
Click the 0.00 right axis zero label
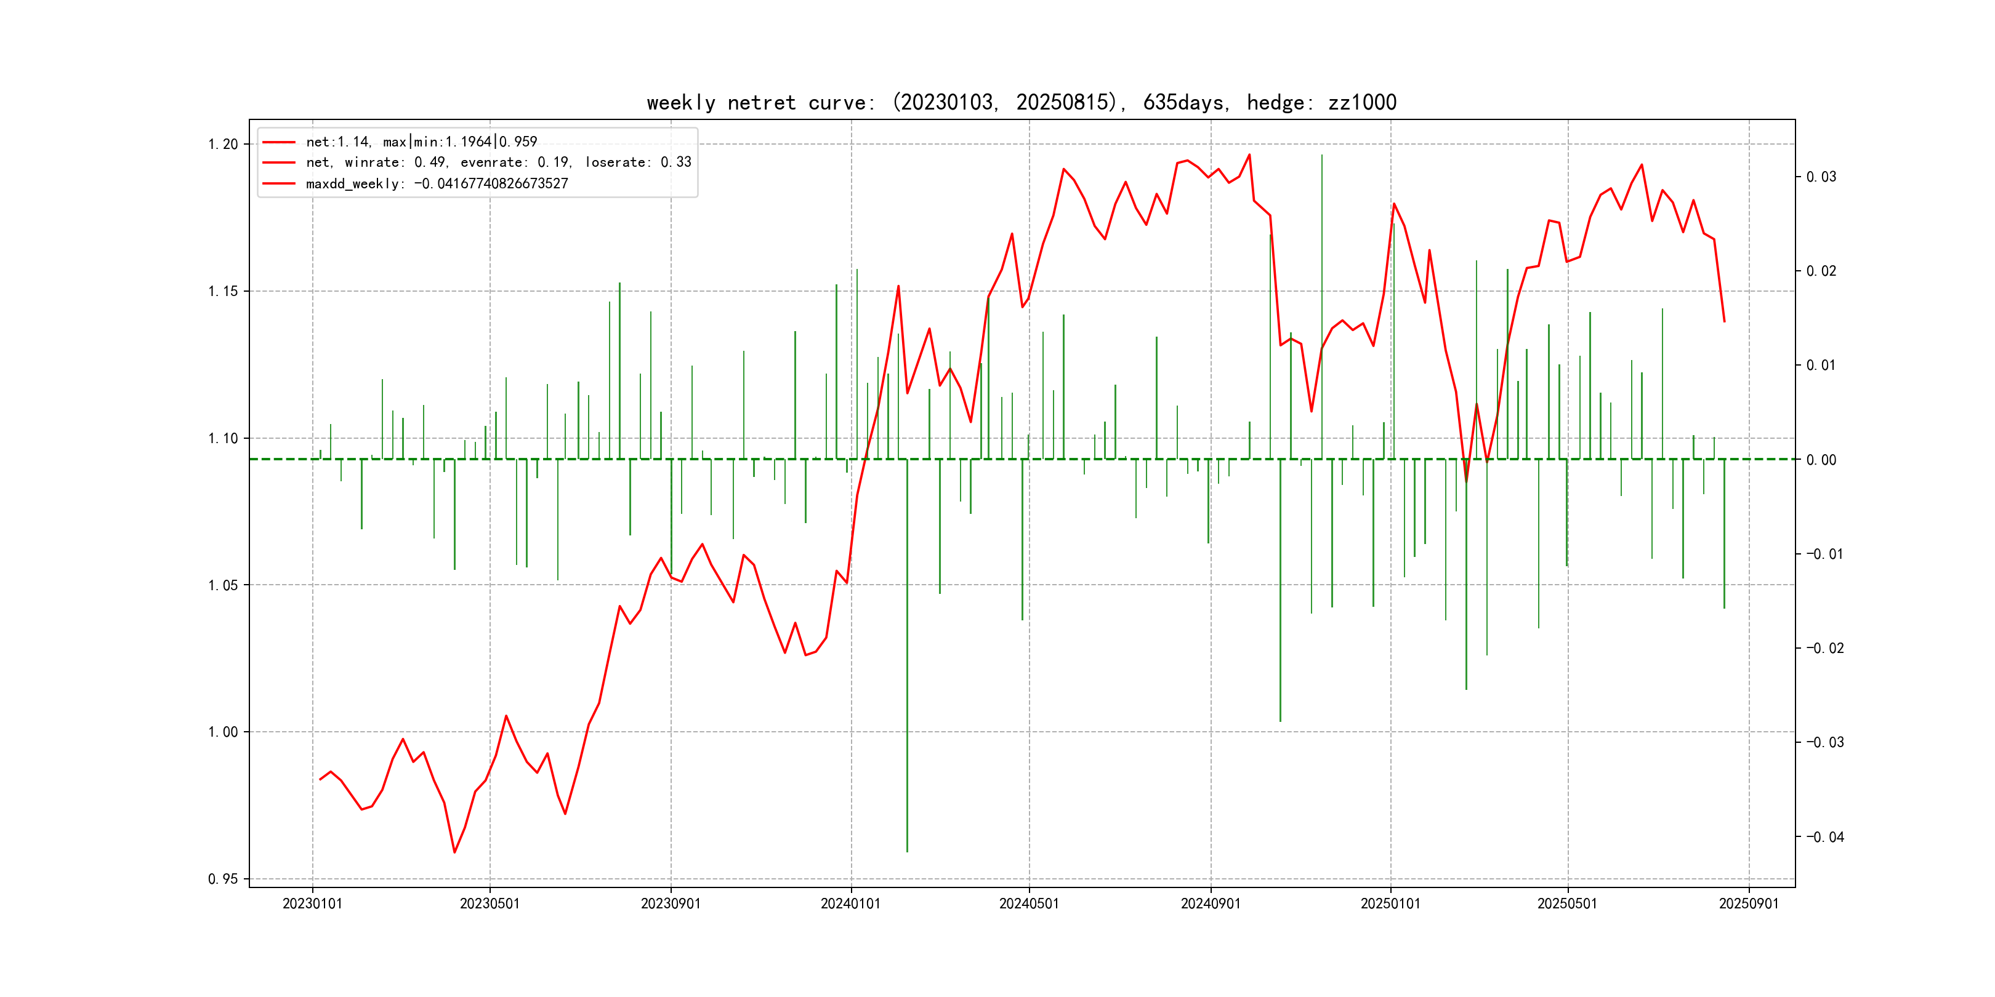point(1821,460)
